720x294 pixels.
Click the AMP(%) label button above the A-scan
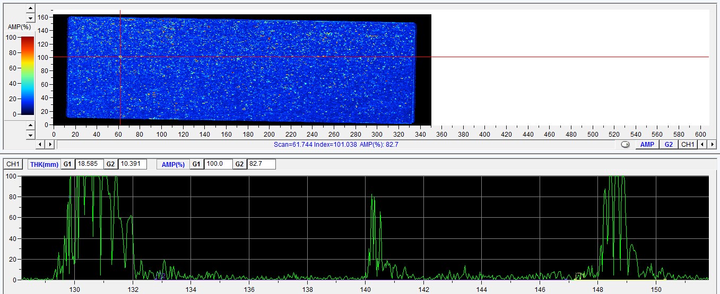(x=173, y=164)
